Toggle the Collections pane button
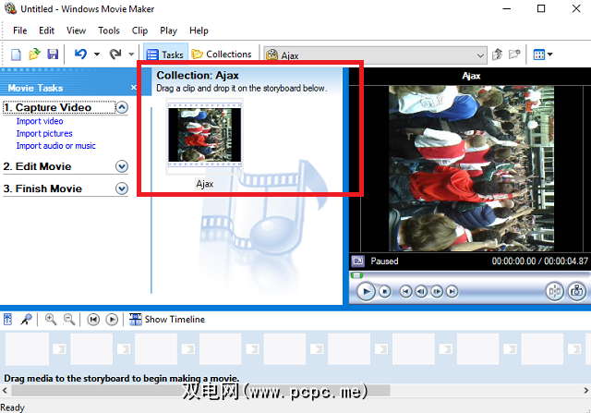Screen dimensions: 591x413 [x=222, y=55]
